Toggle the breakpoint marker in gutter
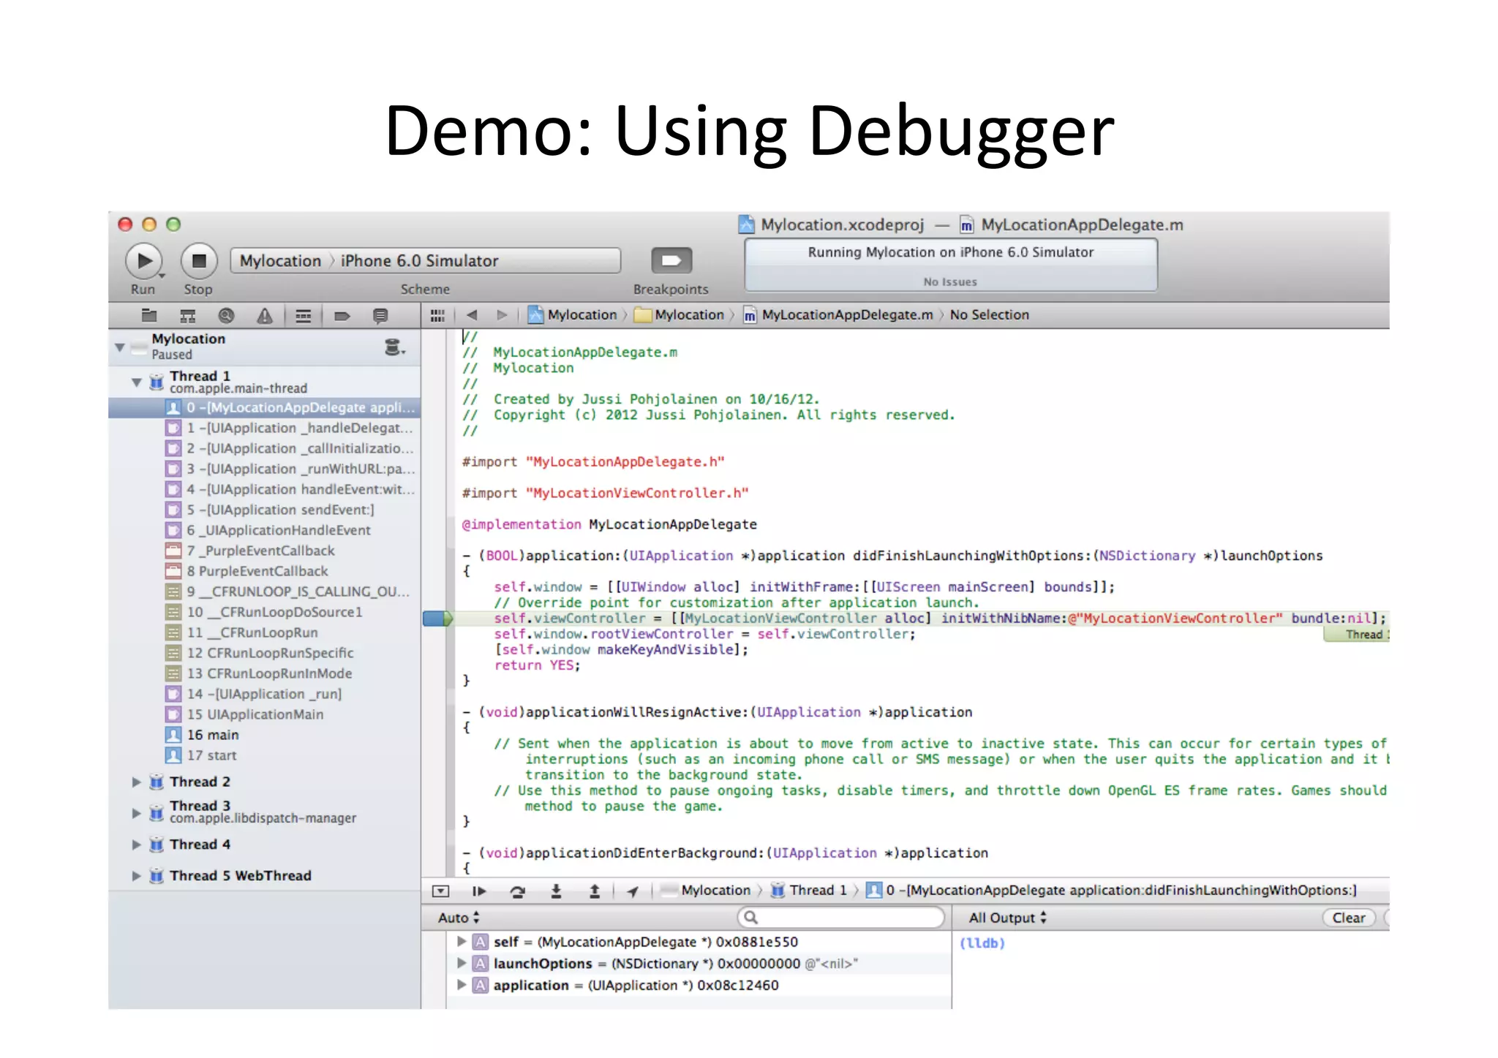The image size is (1498, 1058). pyautogui.click(x=437, y=619)
